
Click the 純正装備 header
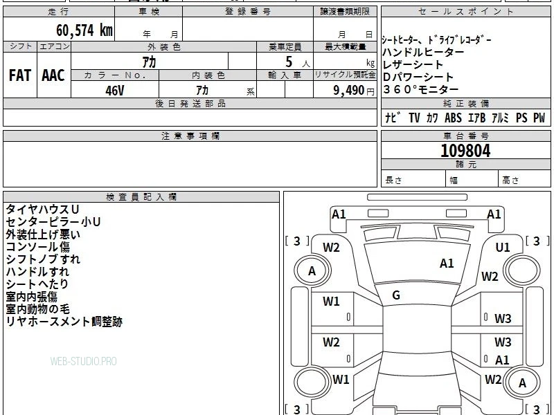coord(465,103)
